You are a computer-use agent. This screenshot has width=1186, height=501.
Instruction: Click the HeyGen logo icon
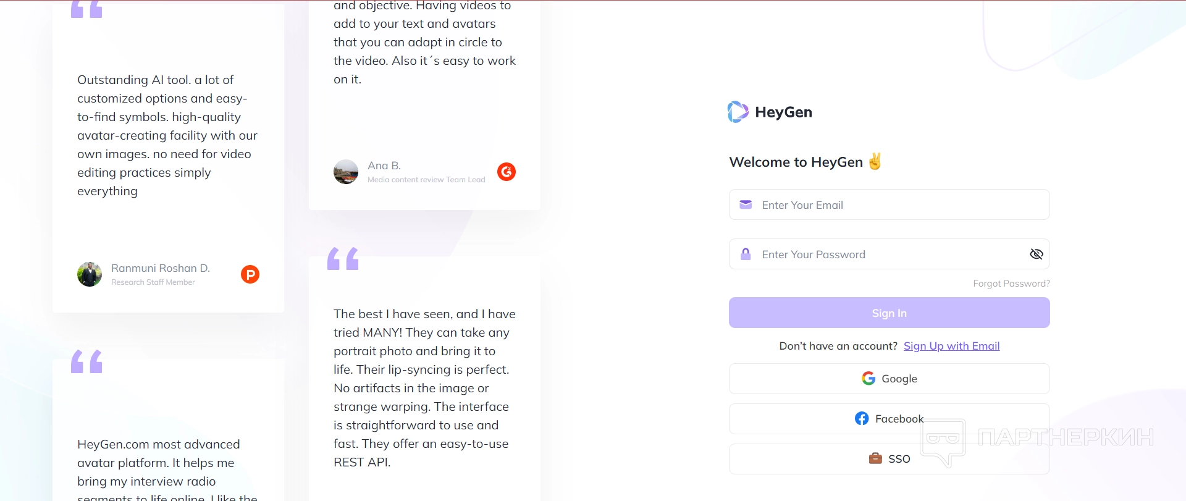[738, 112]
